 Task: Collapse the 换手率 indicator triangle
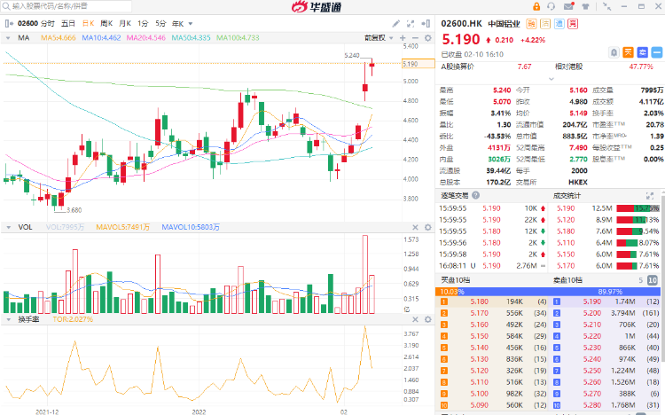pyautogui.click(x=8, y=319)
